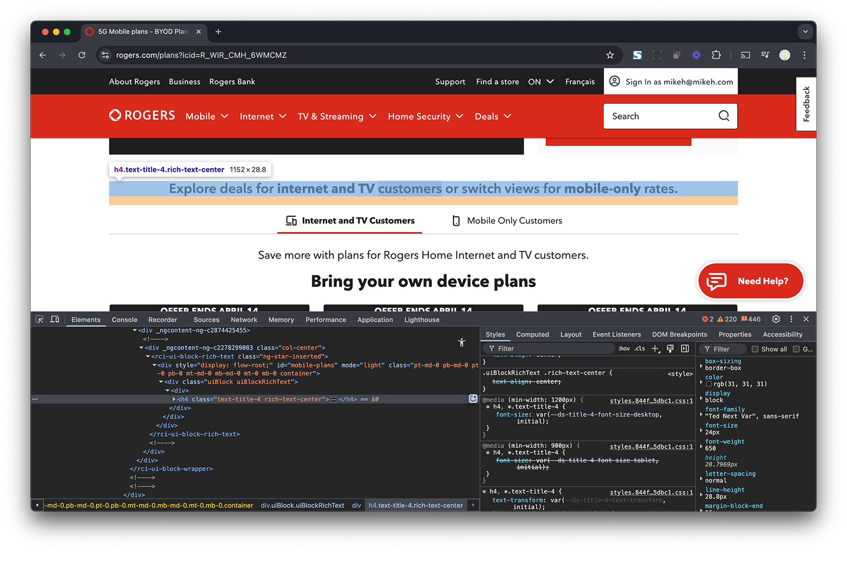Tick the Group checkbox next to Show all

[x=796, y=349]
